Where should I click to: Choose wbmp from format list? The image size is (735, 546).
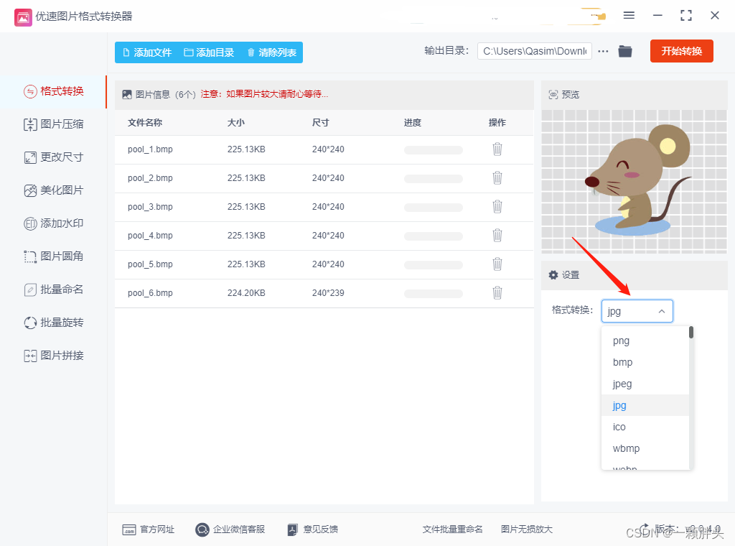(645, 448)
